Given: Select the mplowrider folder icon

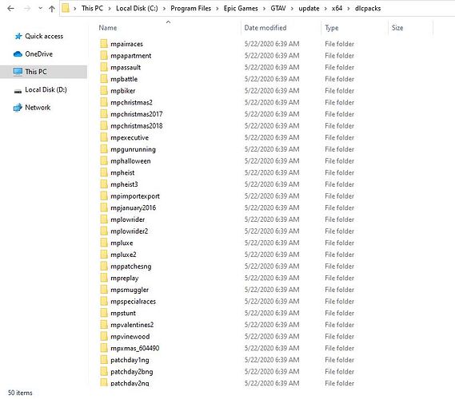Looking at the screenshot, I should pos(104,219).
